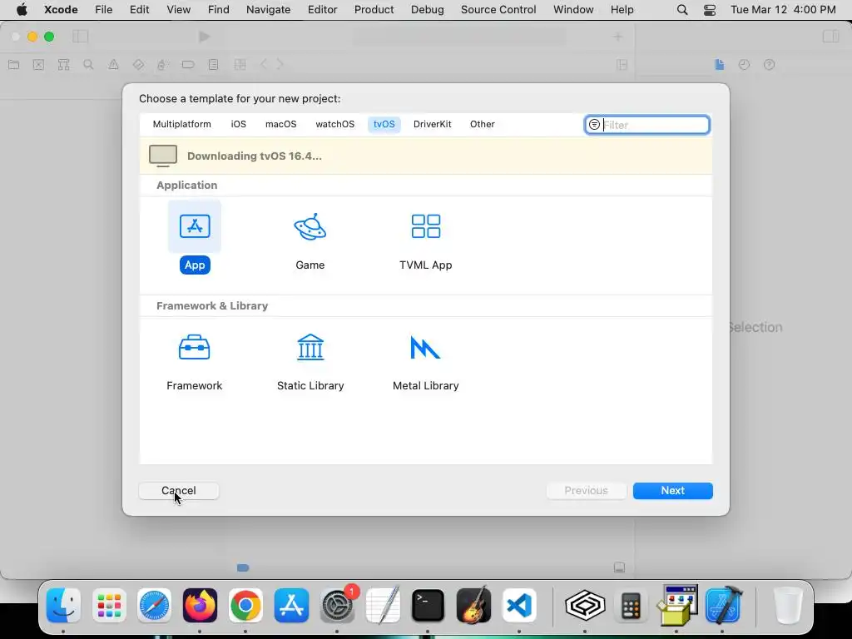Cancel the new project dialog

(x=179, y=491)
